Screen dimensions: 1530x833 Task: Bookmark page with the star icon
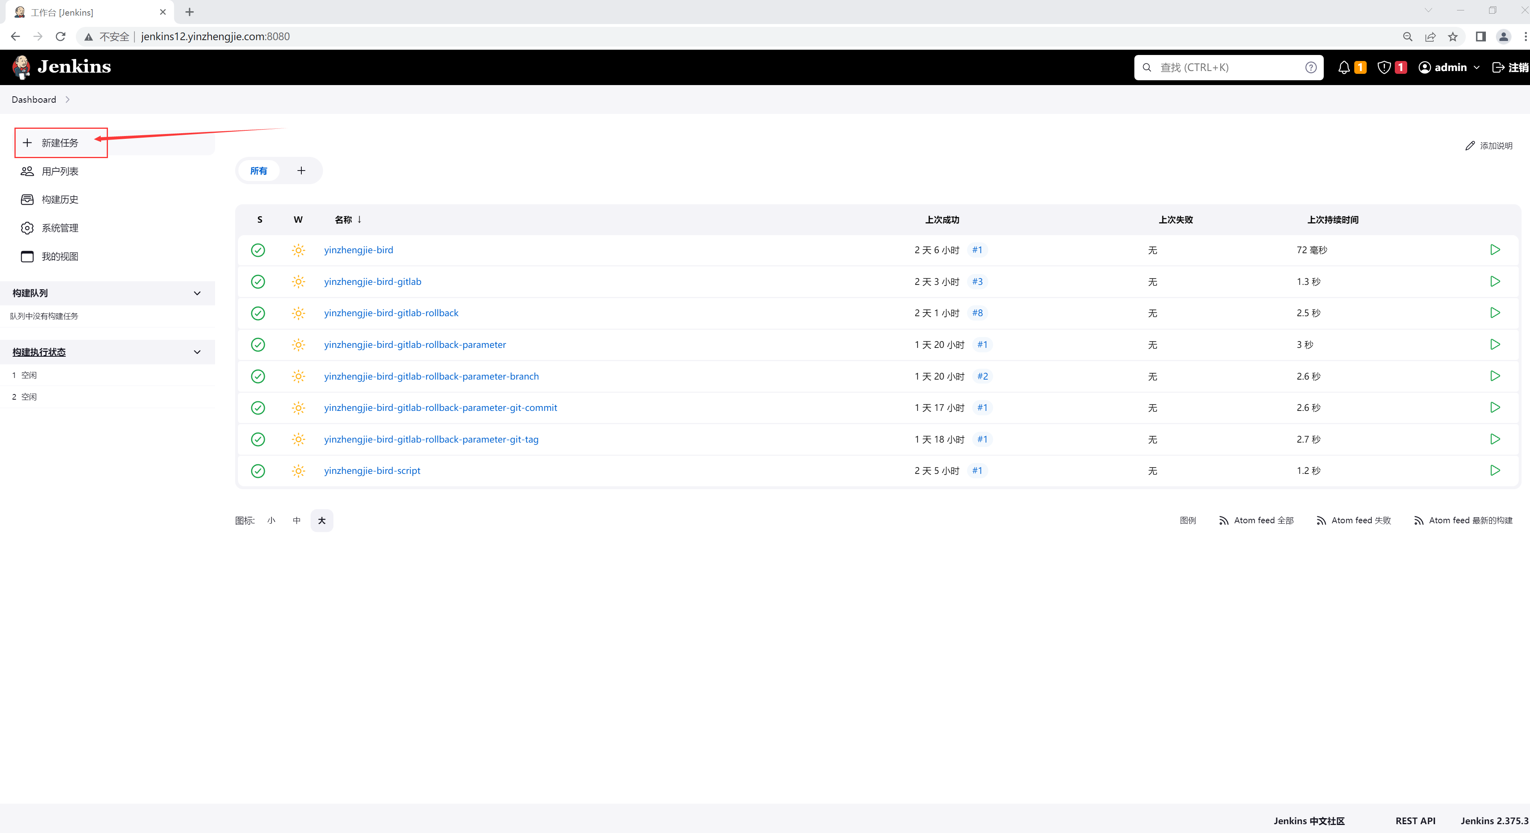1453,37
